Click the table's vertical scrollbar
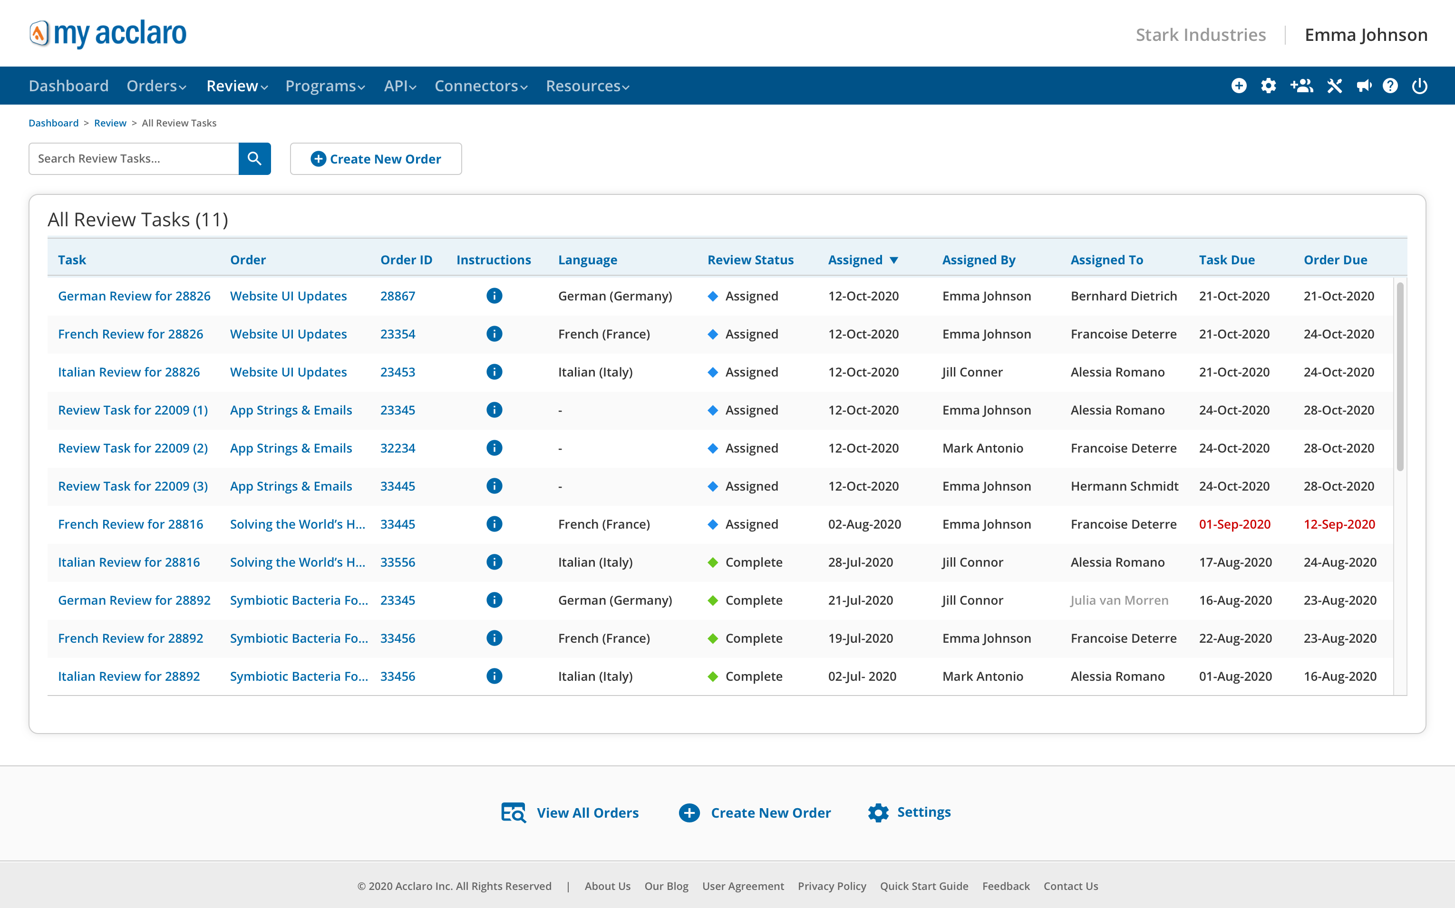 tap(1400, 377)
